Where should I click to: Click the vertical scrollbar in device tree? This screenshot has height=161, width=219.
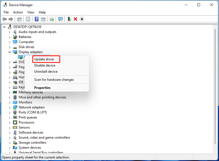click(x=215, y=86)
